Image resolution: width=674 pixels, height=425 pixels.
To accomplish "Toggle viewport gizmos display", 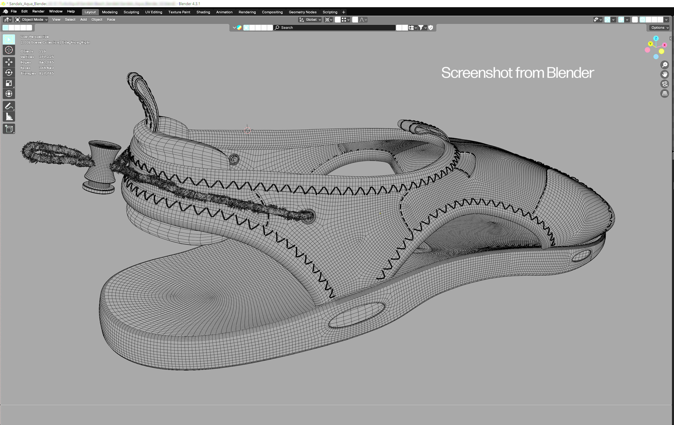I will [x=607, y=19].
